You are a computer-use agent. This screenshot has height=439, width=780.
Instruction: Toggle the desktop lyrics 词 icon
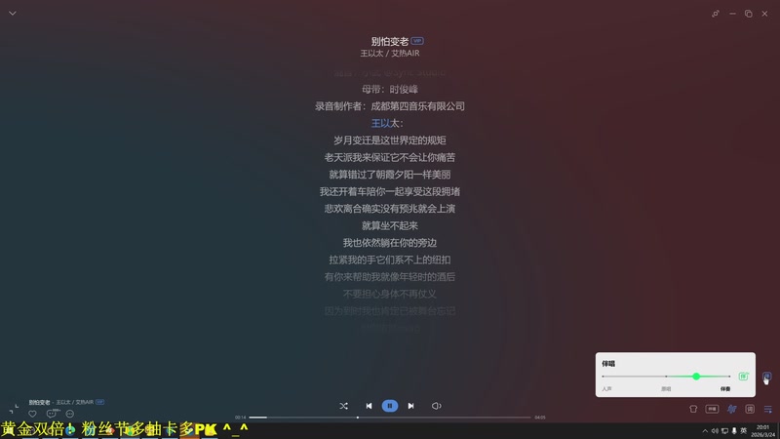(x=750, y=409)
